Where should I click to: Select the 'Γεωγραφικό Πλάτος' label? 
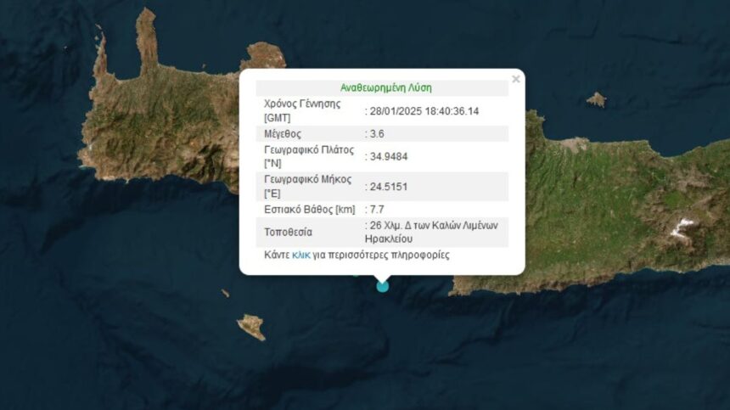pyautogui.click(x=309, y=150)
